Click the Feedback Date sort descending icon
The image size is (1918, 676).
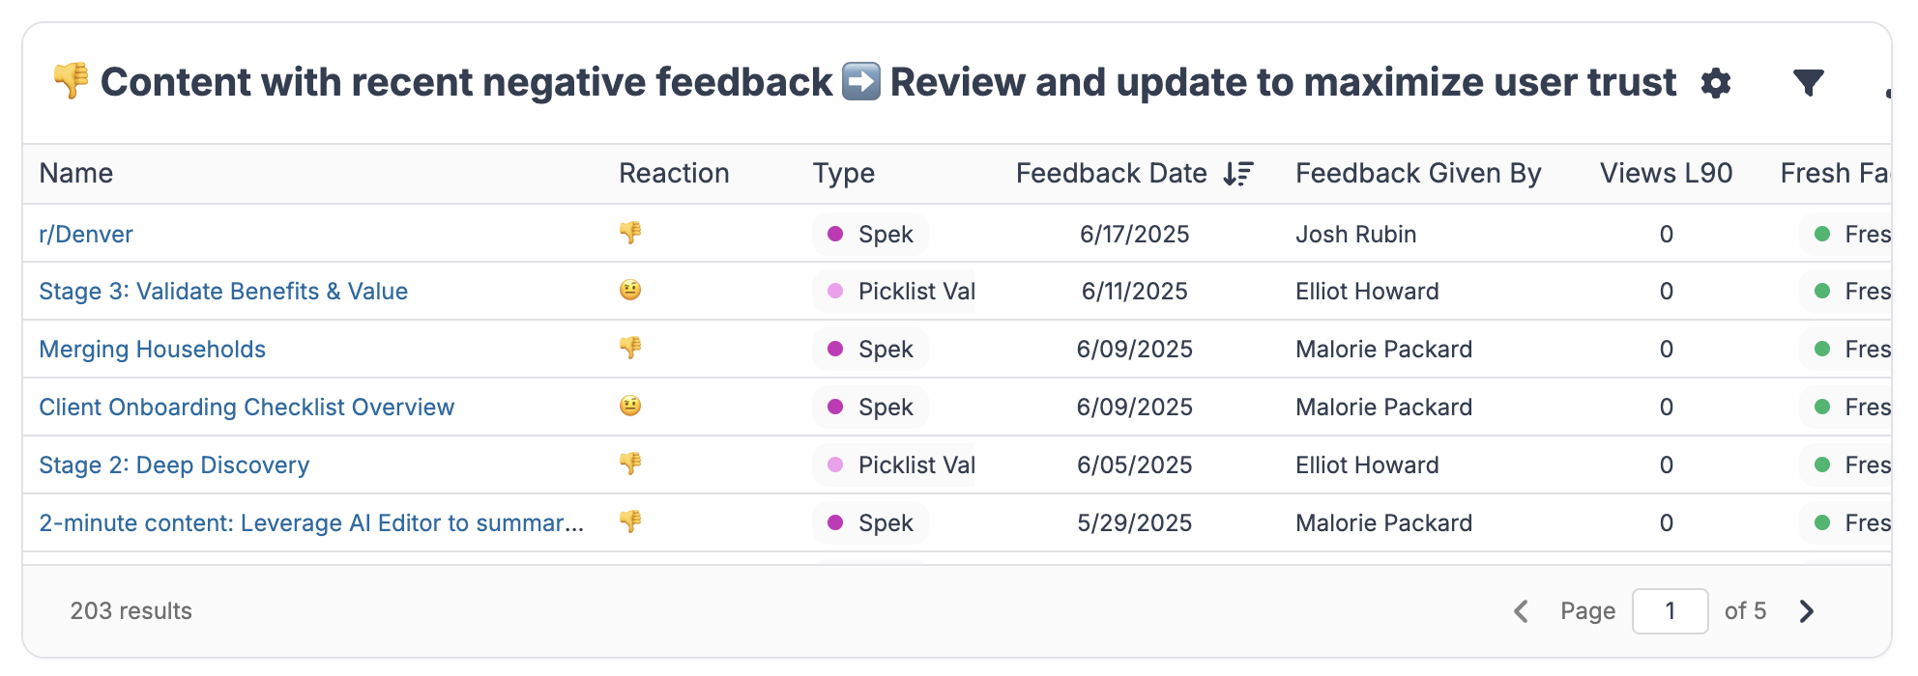pos(1238,174)
